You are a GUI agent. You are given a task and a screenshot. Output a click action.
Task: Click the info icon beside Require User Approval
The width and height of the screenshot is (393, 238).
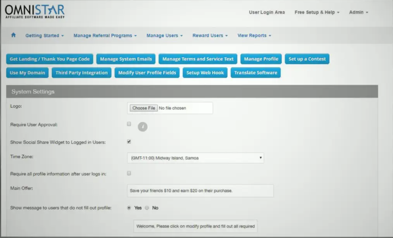(x=143, y=127)
